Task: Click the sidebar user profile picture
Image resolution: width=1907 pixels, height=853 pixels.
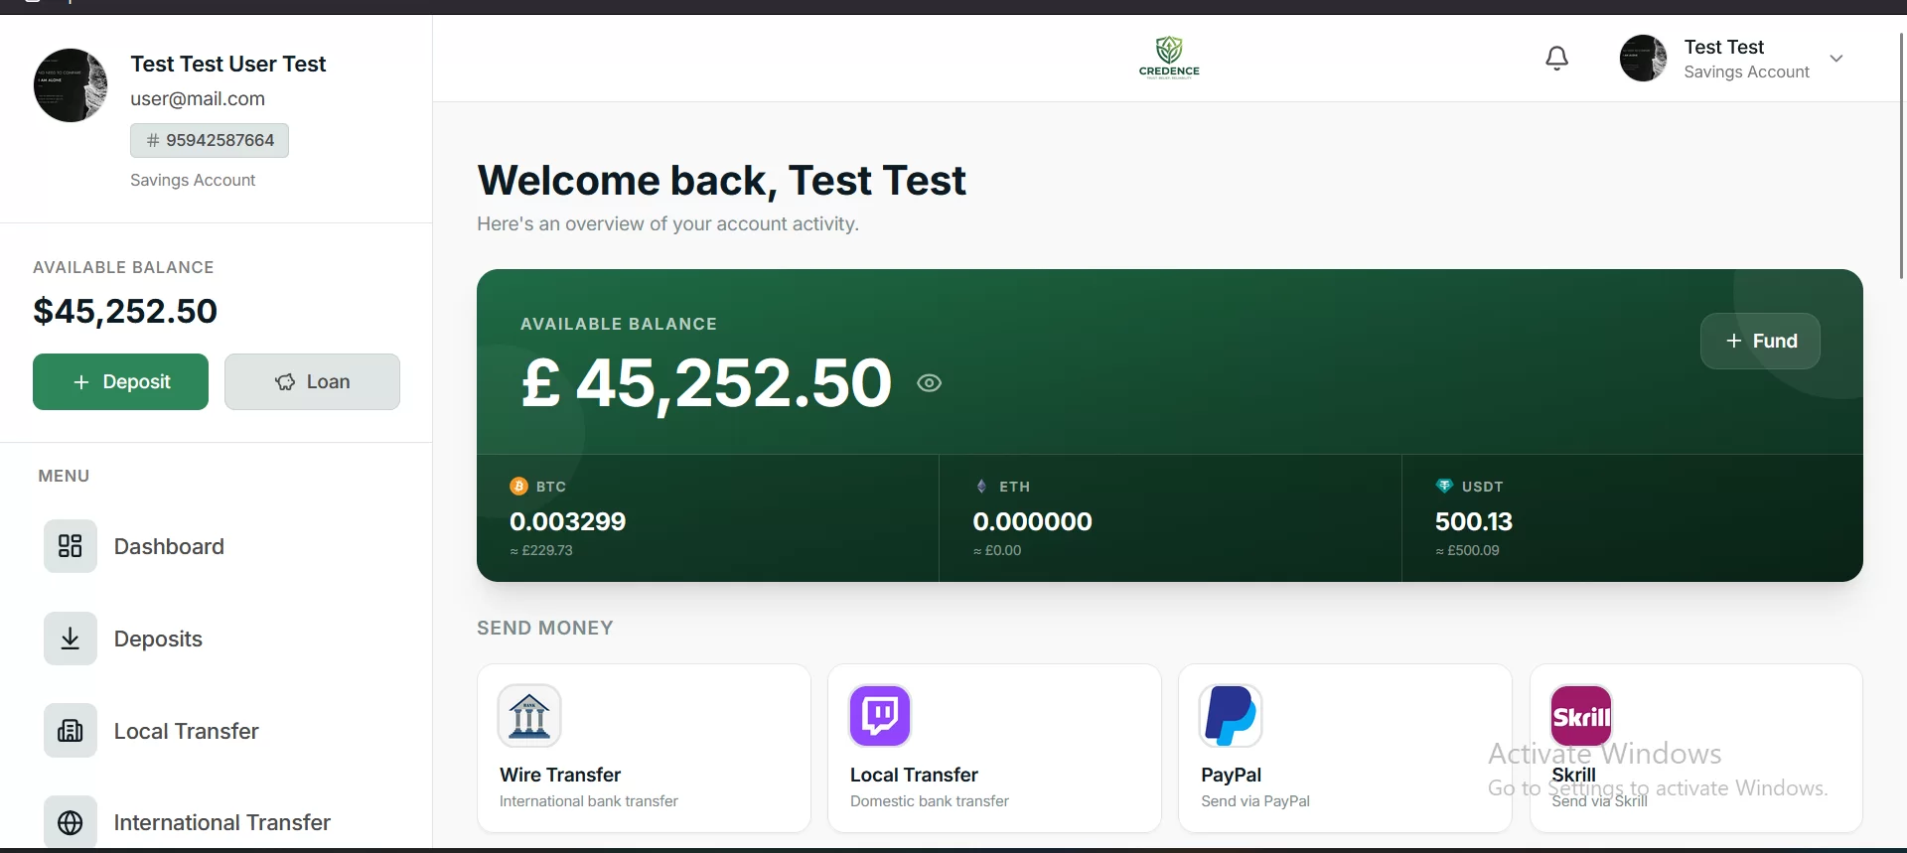Action: [x=71, y=85]
